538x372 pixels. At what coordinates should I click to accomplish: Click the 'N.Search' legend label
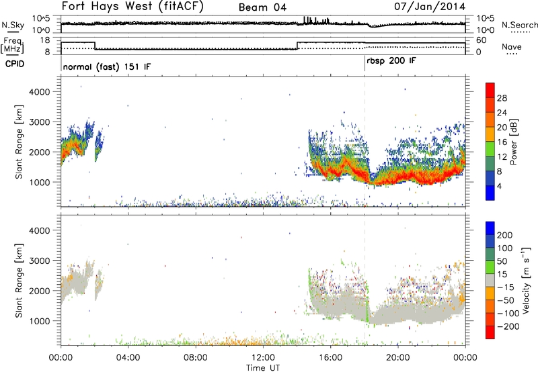pos(519,25)
